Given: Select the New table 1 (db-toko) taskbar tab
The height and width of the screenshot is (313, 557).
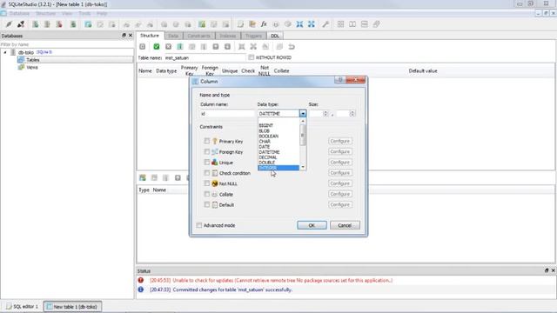Looking at the screenshot, I should 72,307.
